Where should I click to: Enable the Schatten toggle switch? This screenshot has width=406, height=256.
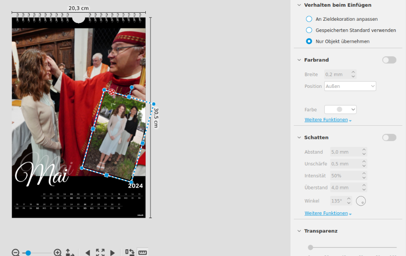(389, 137)
